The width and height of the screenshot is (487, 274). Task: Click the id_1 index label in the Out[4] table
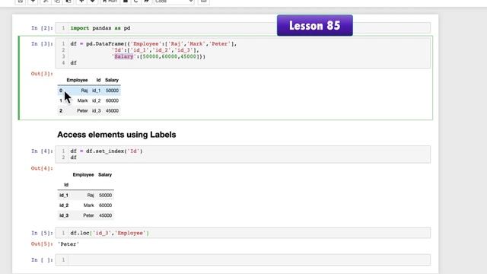[x=64, y=195]
